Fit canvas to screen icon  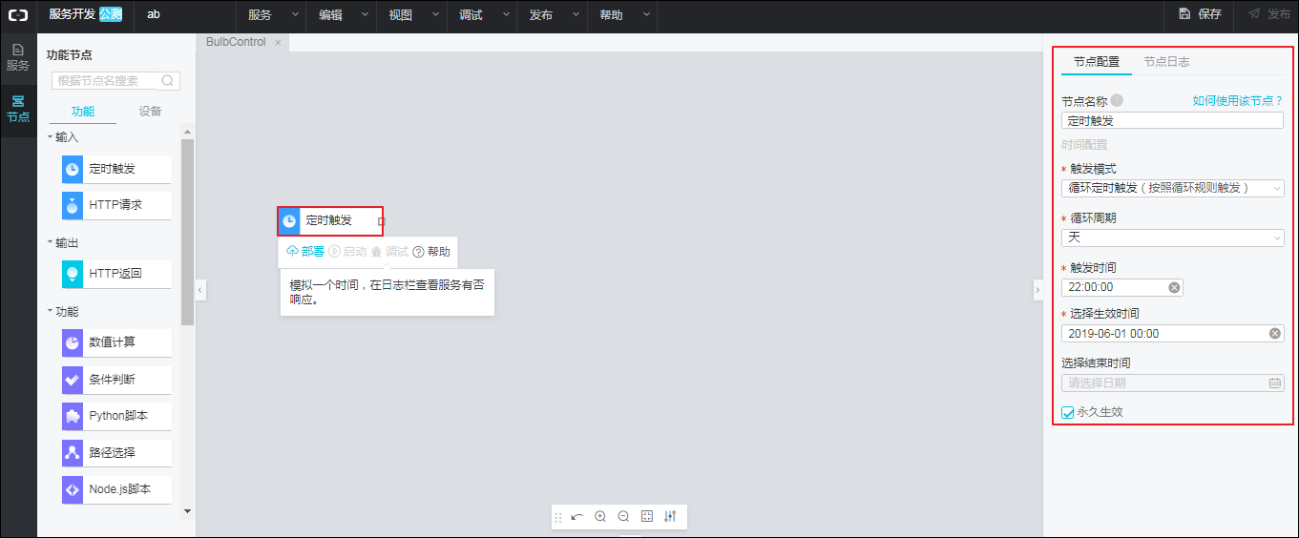point(647,516)
